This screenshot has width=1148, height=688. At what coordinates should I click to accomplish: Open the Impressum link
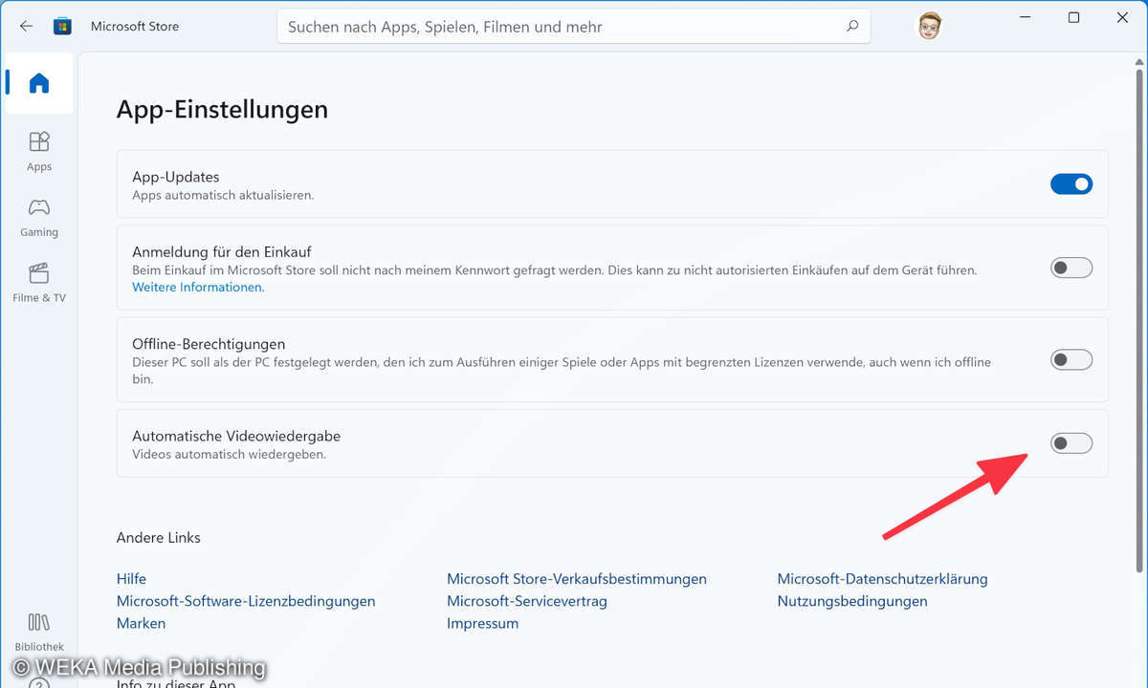[x=482, y=623]
